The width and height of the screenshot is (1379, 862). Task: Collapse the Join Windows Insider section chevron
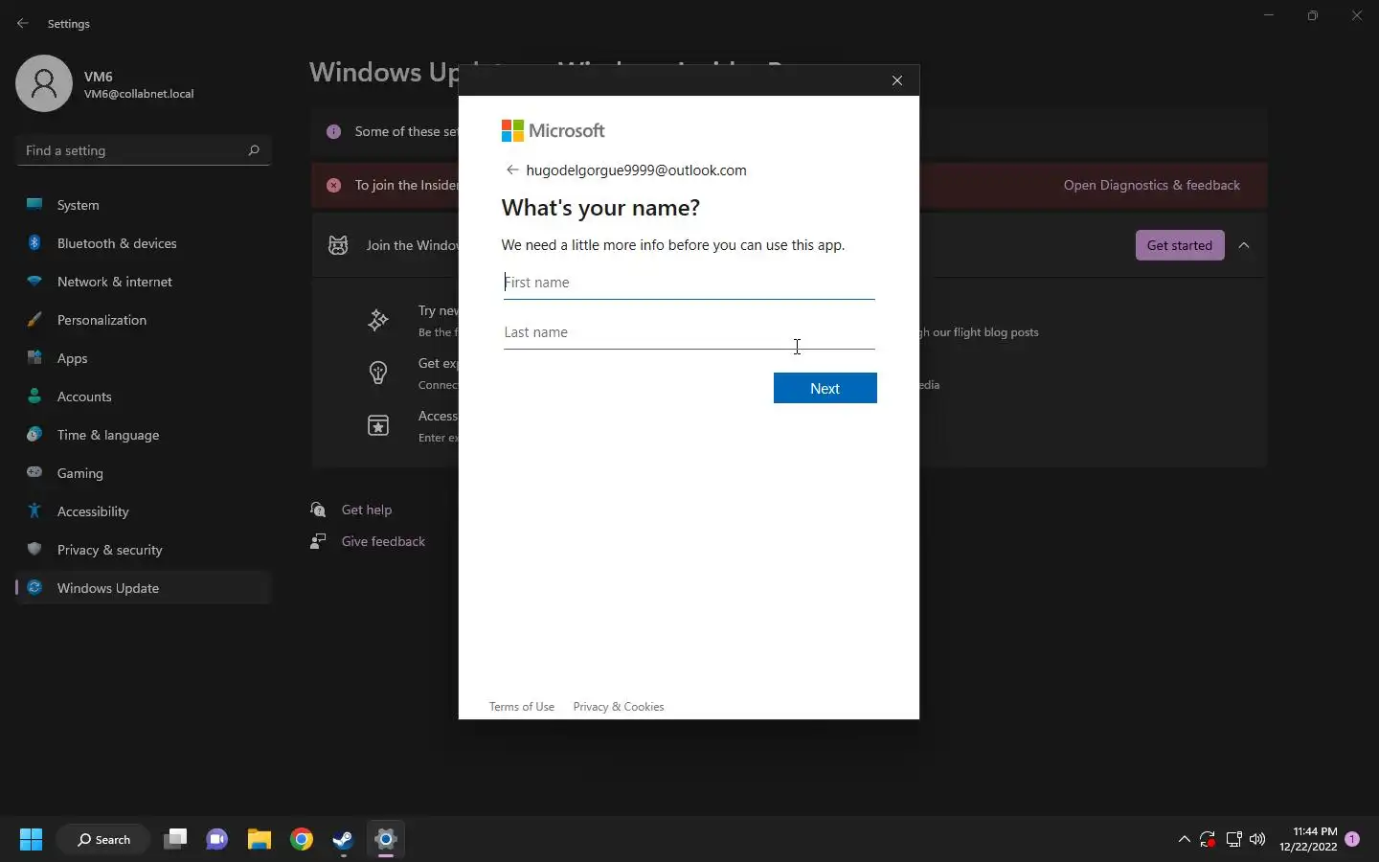pos(1244,245)
